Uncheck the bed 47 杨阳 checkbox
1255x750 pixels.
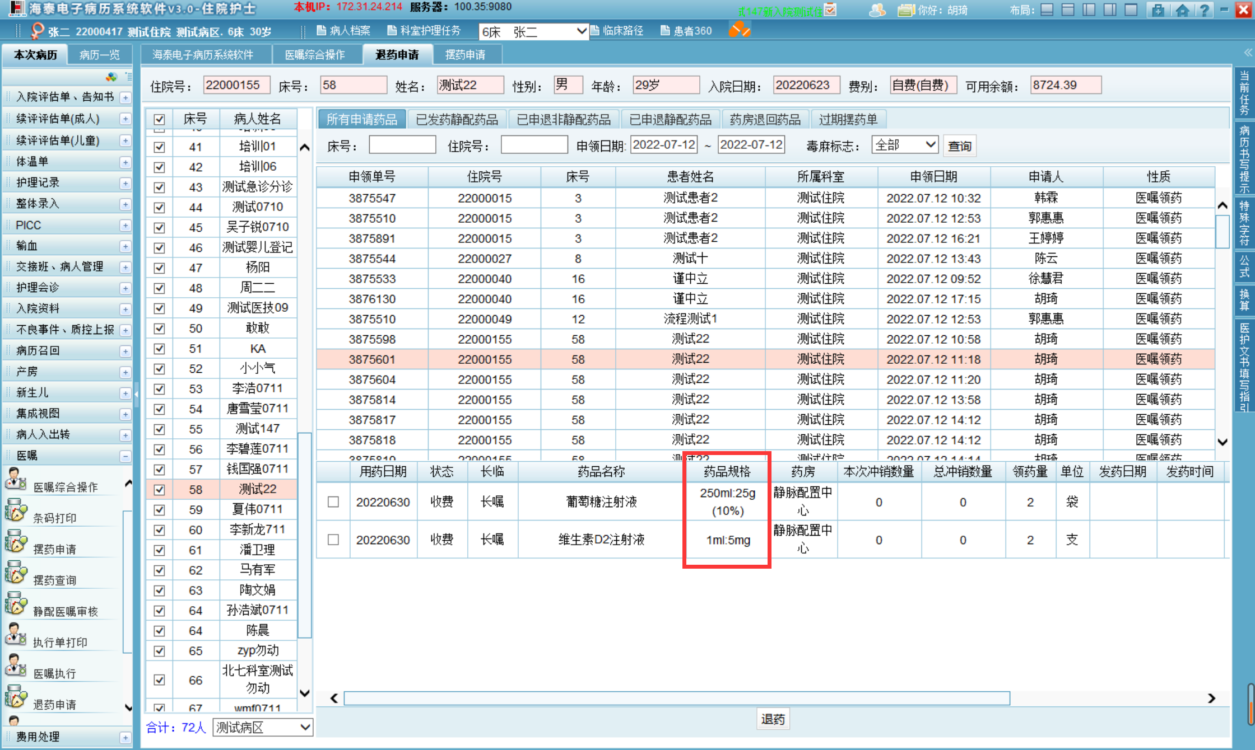[159, 268]
